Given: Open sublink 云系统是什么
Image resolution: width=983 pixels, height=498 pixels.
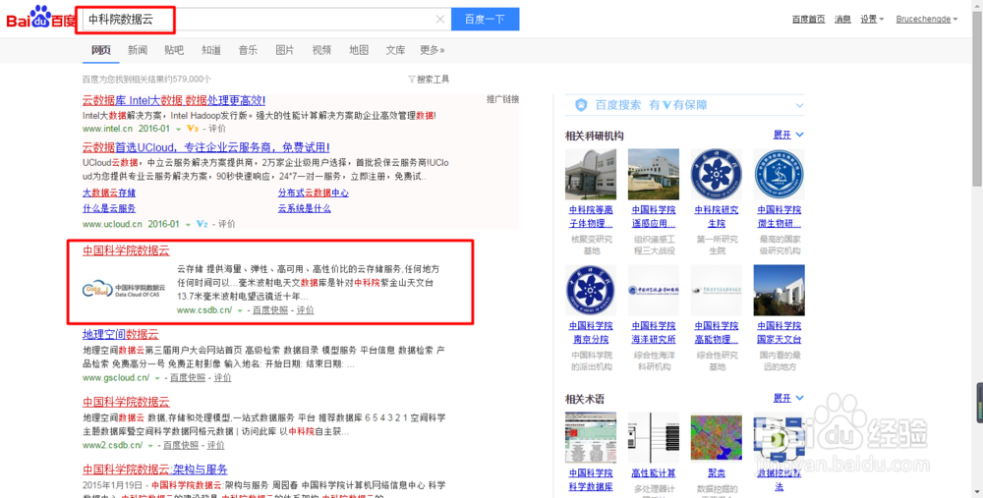Looking at the screenshot, I should (x=304, y=208).
